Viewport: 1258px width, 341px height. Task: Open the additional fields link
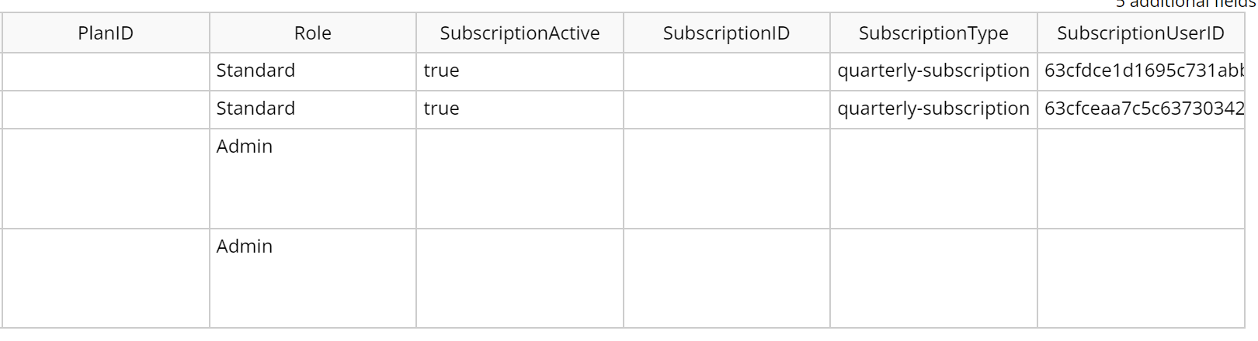coord(1186,4)
